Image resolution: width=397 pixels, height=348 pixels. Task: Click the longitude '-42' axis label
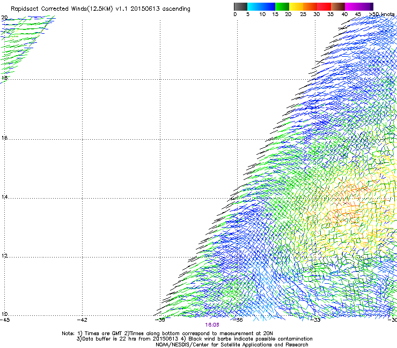pos(82,320)
